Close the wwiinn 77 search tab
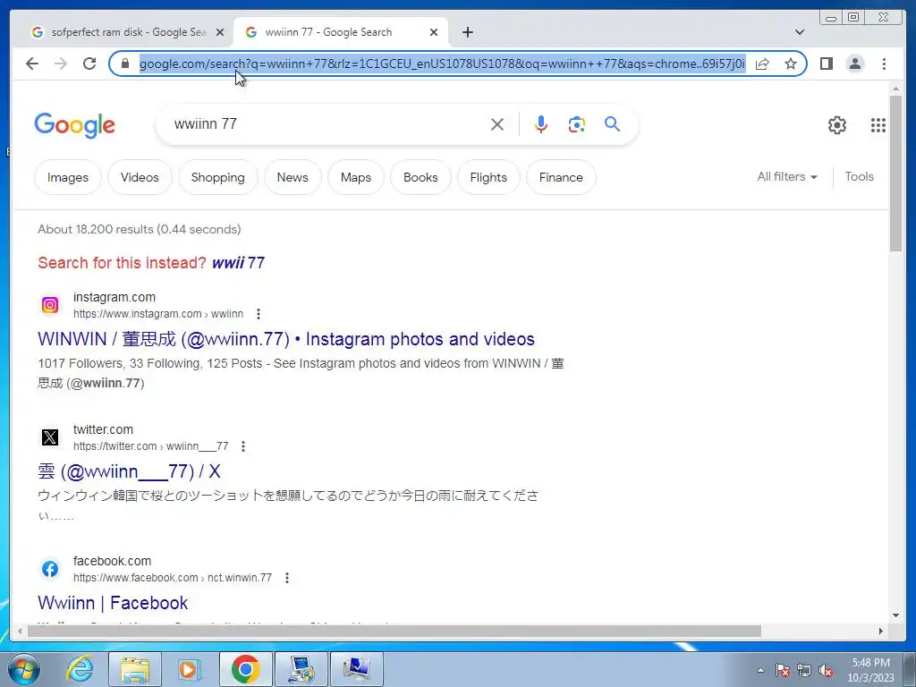Viewport: 916px width, 687px height. click(x=434, y=32)
